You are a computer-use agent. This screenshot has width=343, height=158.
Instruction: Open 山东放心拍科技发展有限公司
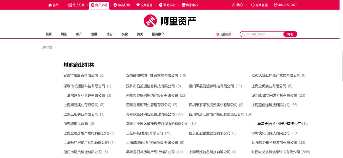tap(274, 142)
